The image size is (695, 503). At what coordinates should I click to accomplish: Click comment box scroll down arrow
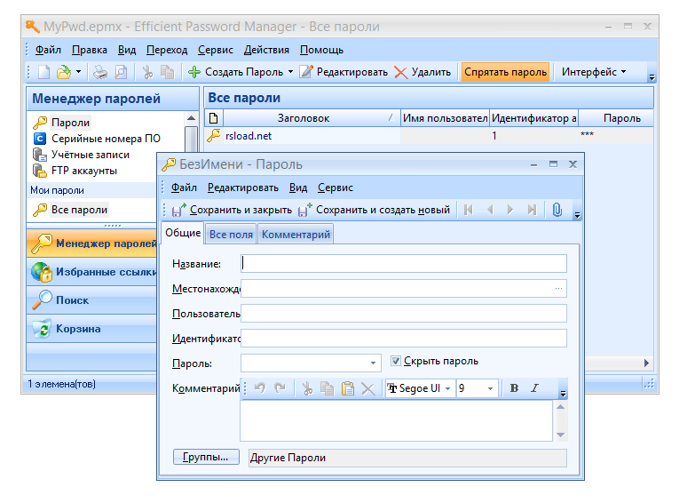[x=560, y=435]
